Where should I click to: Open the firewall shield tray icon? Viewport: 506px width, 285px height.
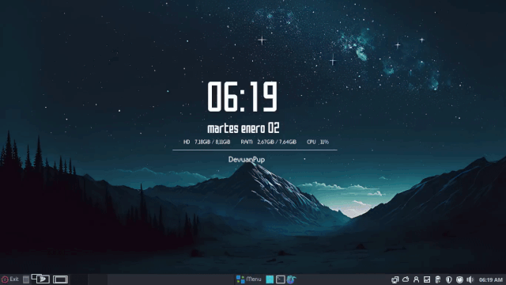(x=448, y=279)
